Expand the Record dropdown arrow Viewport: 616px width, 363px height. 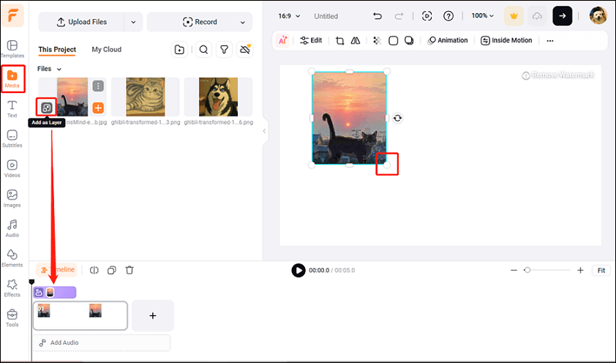click(x=243, y=22)
